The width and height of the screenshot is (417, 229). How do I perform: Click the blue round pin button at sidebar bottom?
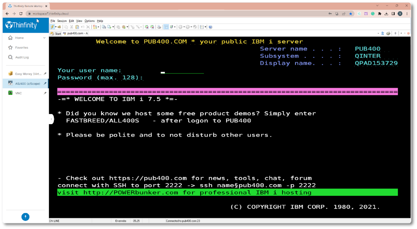25,217
